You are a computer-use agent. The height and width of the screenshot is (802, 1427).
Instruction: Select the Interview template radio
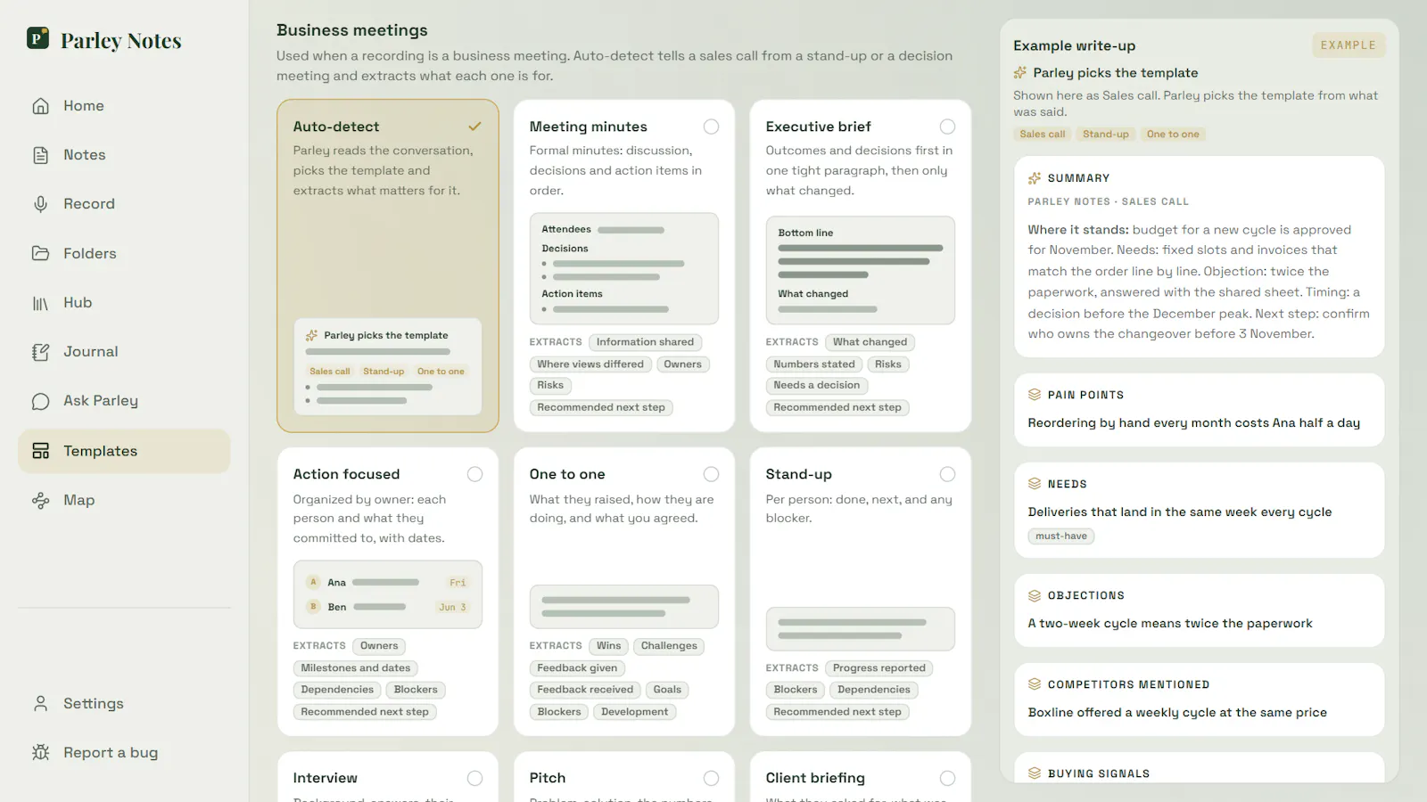point(474,778)
